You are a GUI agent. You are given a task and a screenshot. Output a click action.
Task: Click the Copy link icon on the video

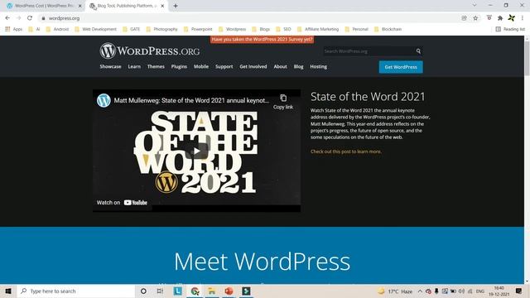(x=283, y=98)
